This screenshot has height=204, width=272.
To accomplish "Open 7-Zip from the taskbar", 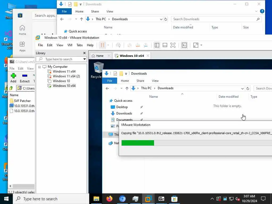I will click(161, 199).
